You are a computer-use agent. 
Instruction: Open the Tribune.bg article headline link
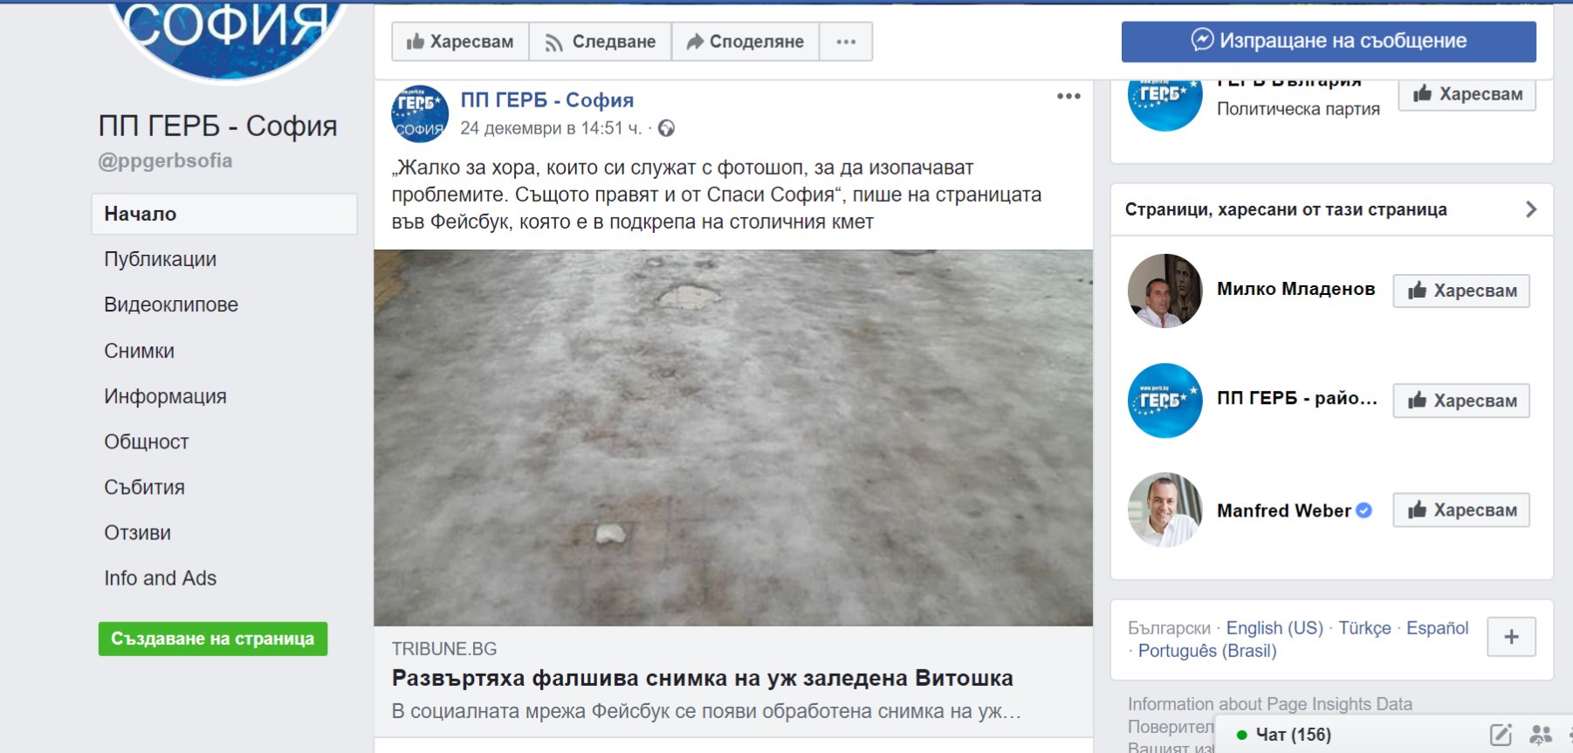pyautogui.click(x=703, y=678)
